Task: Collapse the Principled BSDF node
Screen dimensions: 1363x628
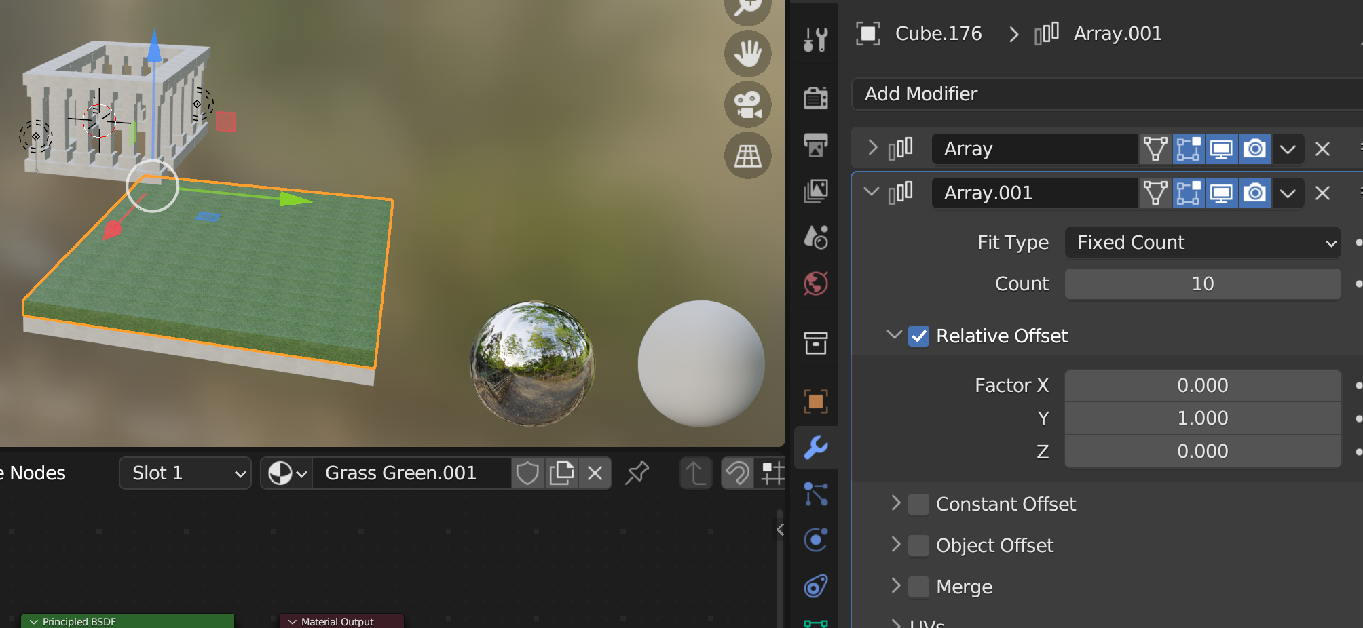Action: 33,621
